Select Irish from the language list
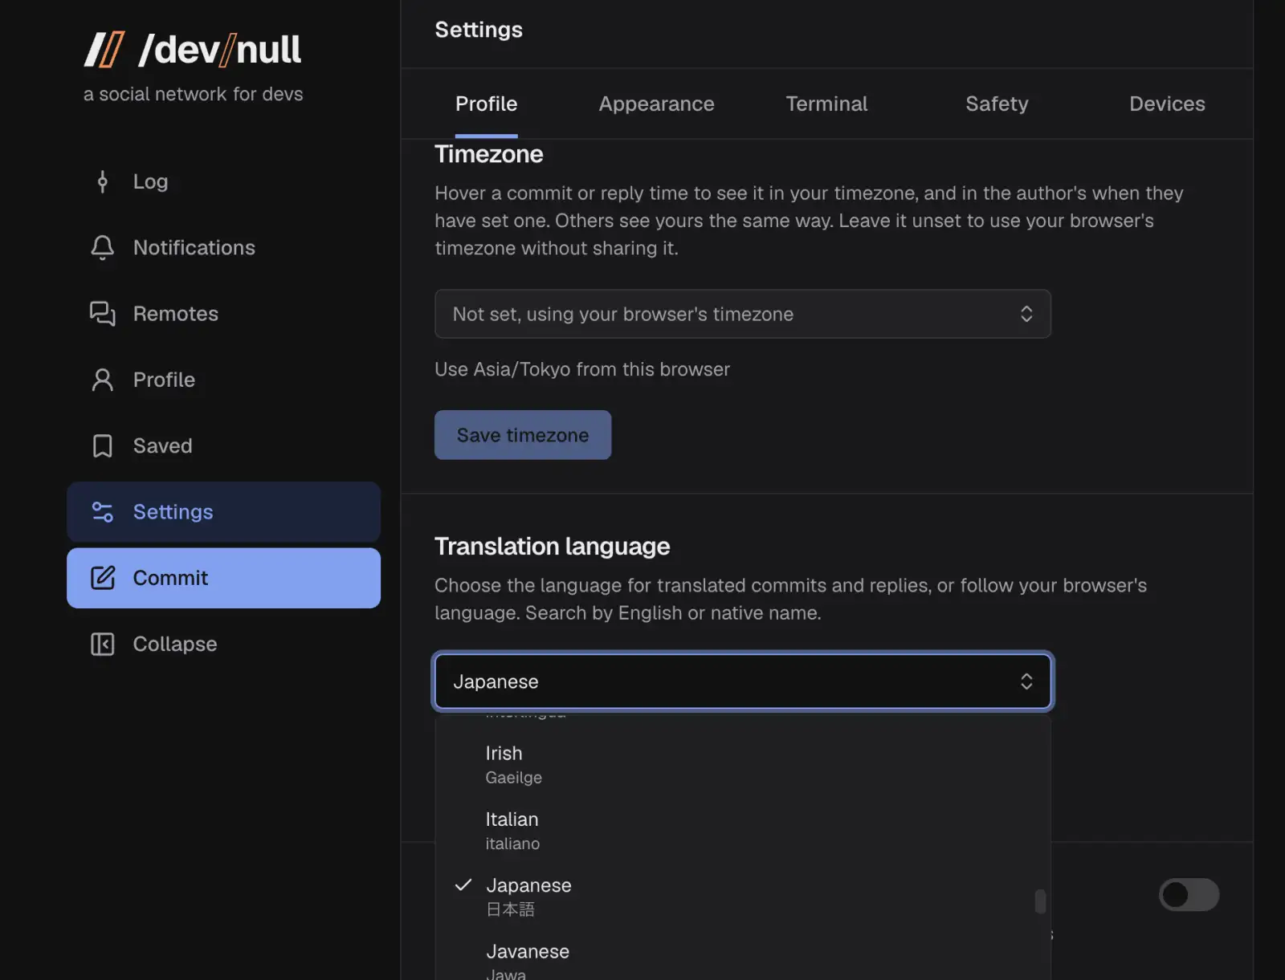 (x=743, y=765)
